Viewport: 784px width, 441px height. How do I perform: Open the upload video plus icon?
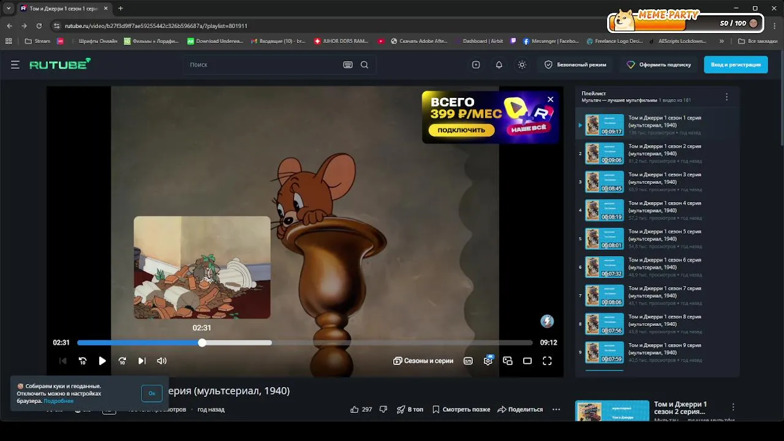tap(476, 64)
